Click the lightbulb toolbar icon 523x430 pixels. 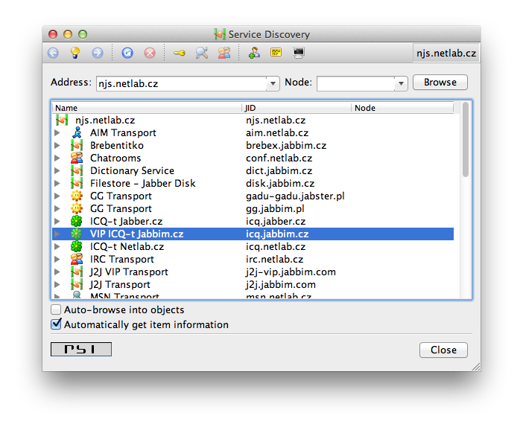tap(75, 53)
